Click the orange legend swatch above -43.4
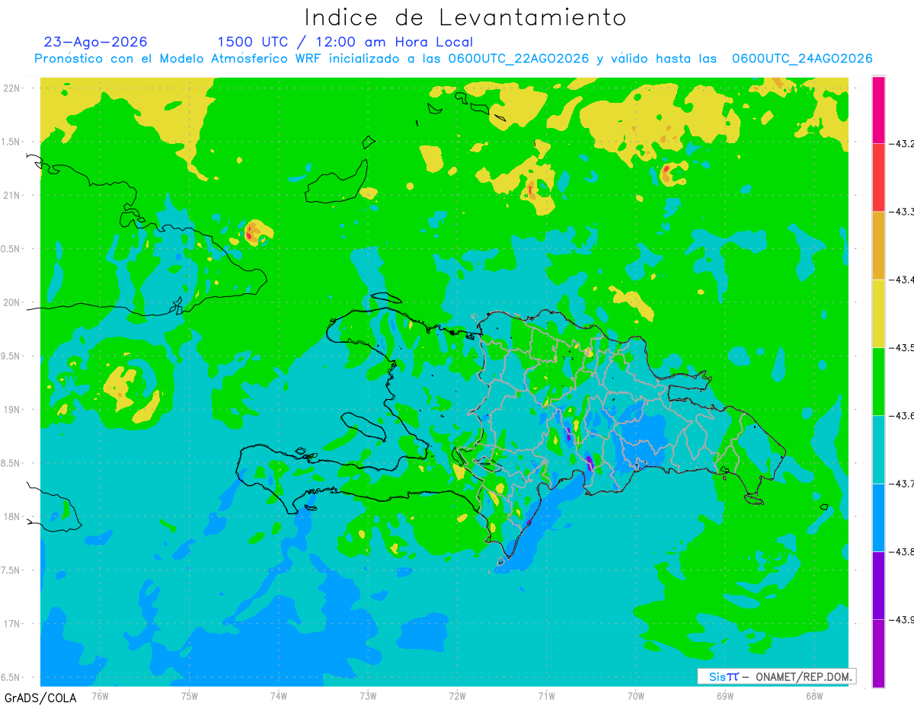 click(878, 245)
